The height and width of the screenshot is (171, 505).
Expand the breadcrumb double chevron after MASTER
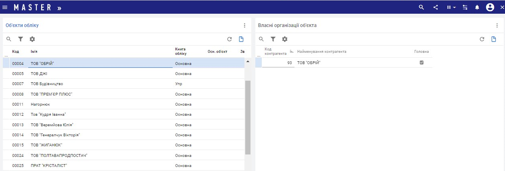(x=59, y=8)
